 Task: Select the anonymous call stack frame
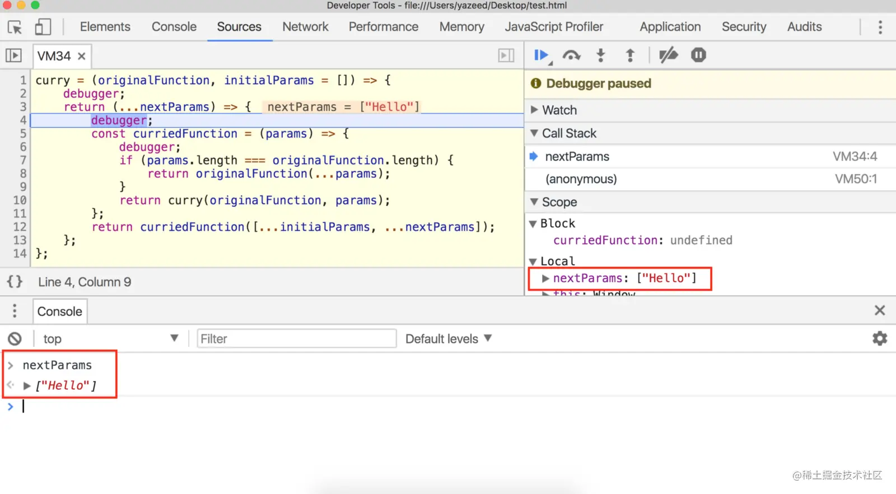581,179
